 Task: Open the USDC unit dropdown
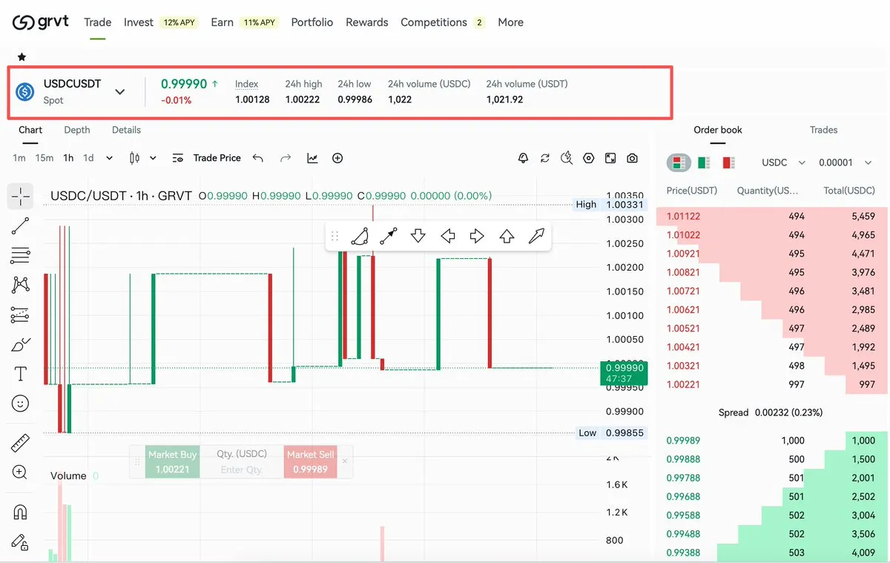(x=783, y=162)
